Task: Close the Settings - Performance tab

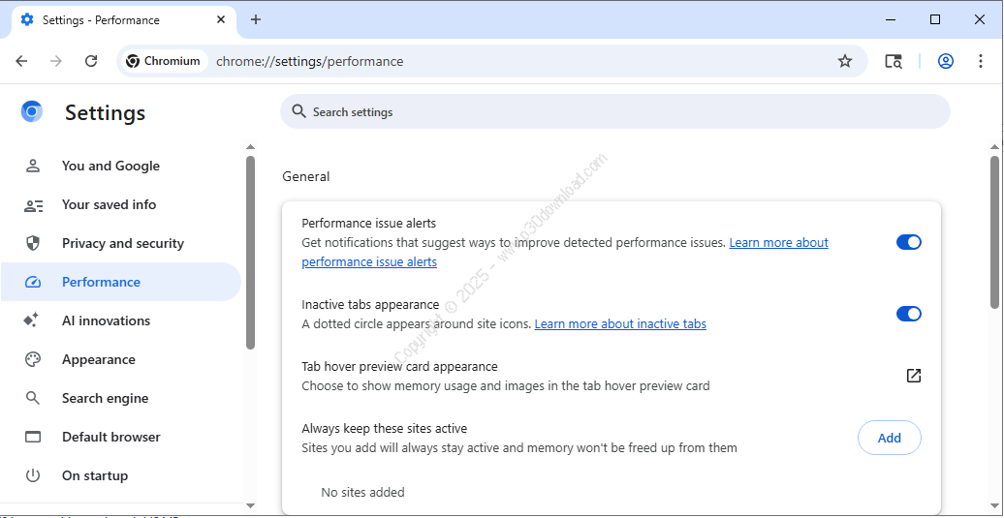Action: tap(222, 19)
